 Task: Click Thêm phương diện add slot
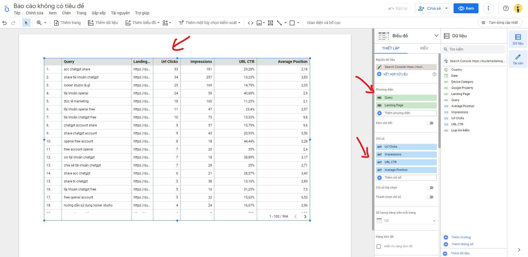click(x=406, y=113)
